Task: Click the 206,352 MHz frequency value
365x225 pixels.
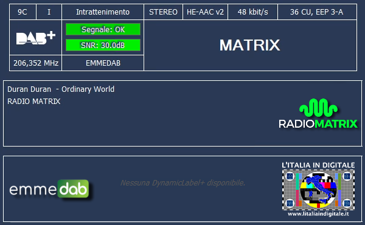Action: [x=36, y=63]
